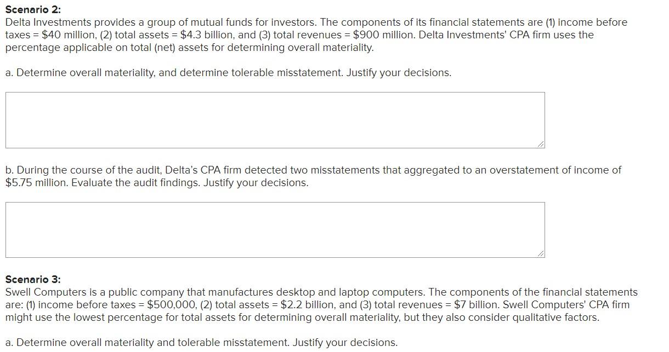The image size is (669, 352).
Task: Click the "Scenario 3:" heading
Action: point(33,279)
